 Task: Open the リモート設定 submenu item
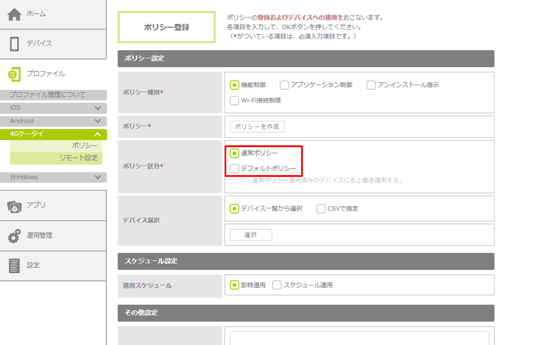pos(78,158)
